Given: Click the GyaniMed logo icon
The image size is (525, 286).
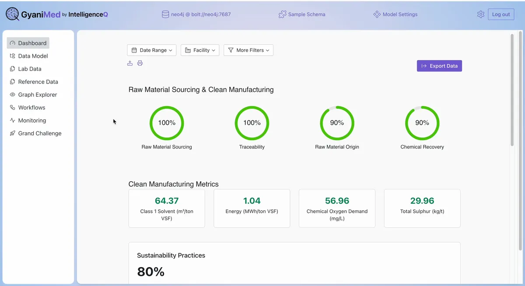Looking at the screenshot, I should 13,14.
